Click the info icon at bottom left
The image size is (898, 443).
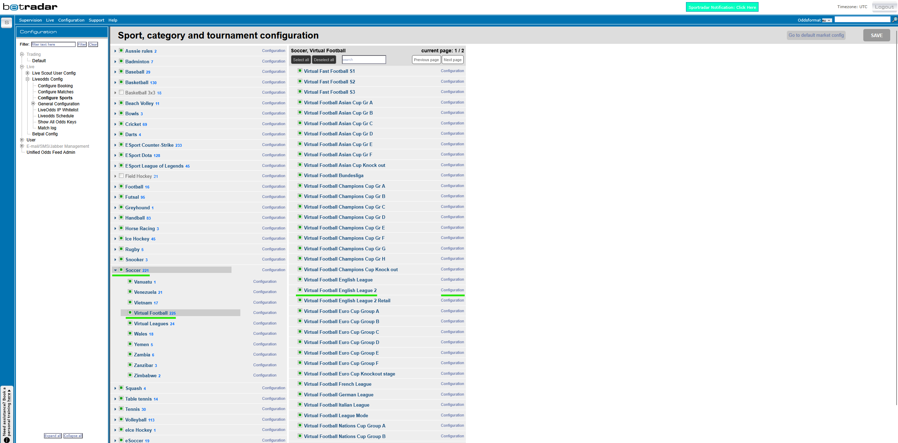(x=6, y=440)
